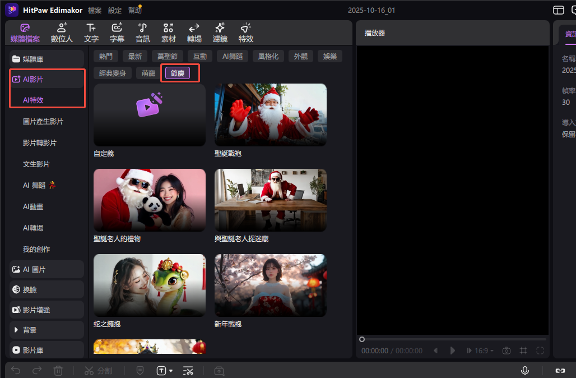Click the layout switch icon in title bar
Viewport: 576px width, 378px height.
pos(558,10)
